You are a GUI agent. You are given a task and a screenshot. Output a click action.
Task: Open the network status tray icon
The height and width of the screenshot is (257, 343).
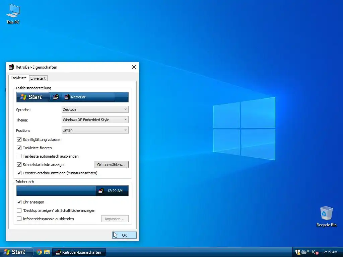pos(310,252)
